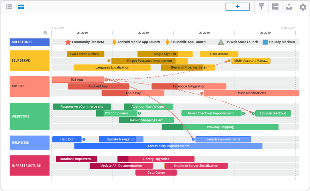The width and height of the screenshot is (310, 191).
Task: Switch to timeline swimlane view icon
Action: (x=21, y=7)
